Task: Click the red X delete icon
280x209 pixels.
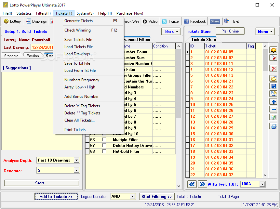Action: 273,68
